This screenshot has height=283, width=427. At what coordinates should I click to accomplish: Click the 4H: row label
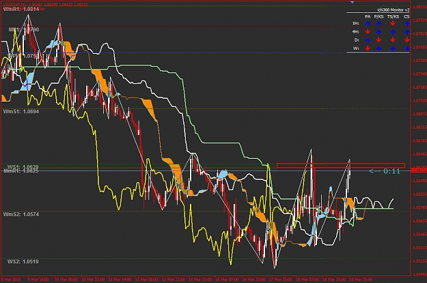[356, 31]
